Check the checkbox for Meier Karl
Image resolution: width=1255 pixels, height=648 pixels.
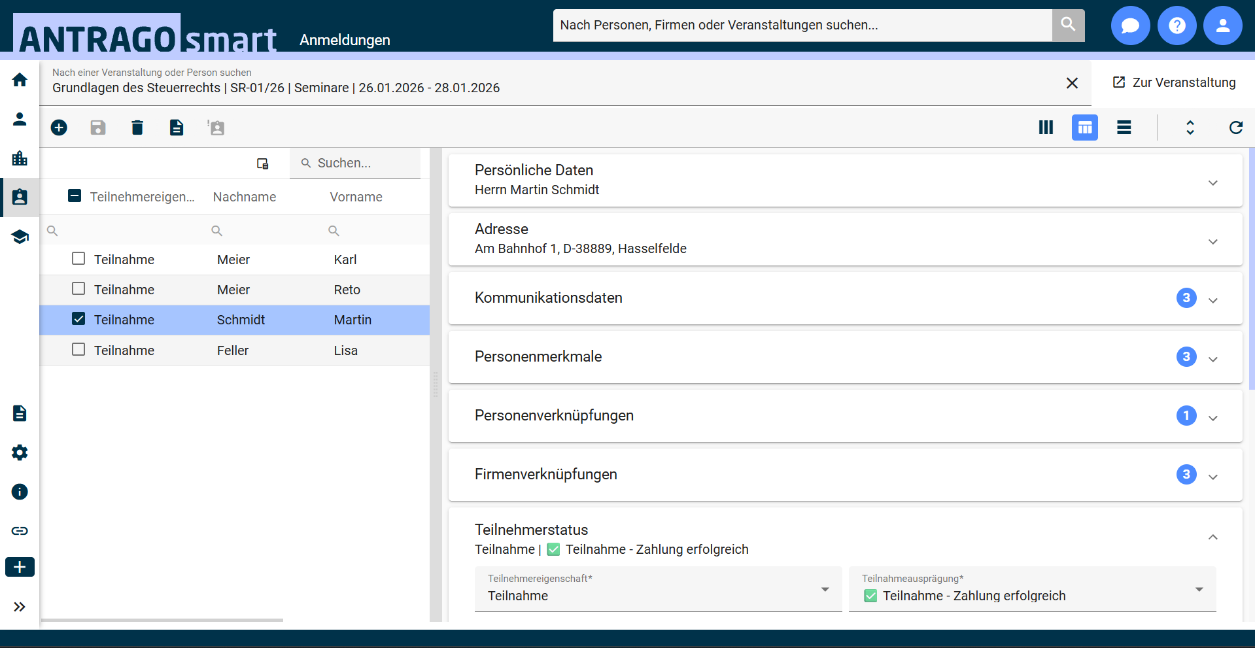[78, 259]
